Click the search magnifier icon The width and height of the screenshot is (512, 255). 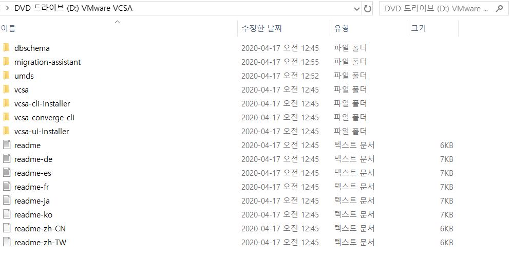[x=499, y=9]
